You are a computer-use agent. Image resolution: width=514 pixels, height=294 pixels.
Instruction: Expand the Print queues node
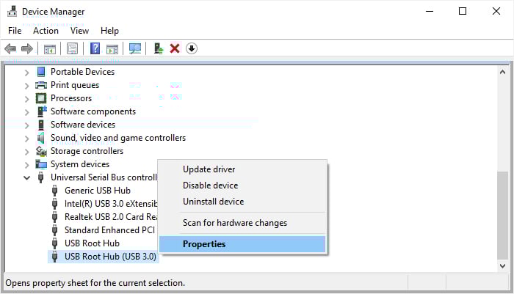coord(27,86)
